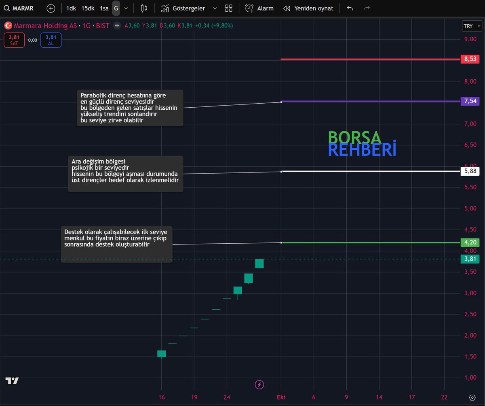The height and width of the screenshot is (406, 485).
Task: Start Yeniden oynat bar replay
Action: (308, 8)
